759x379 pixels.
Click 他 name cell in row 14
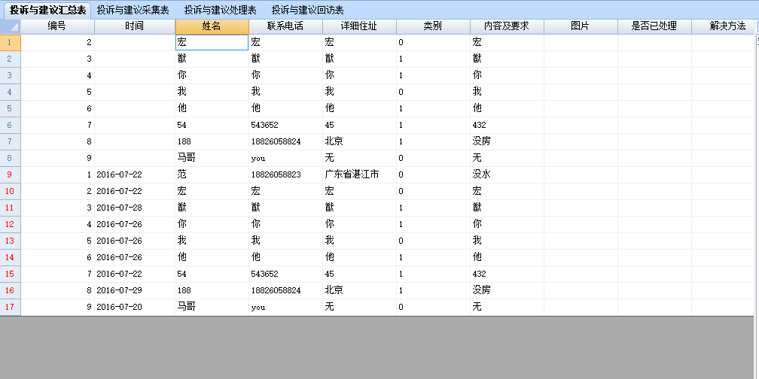212,257
